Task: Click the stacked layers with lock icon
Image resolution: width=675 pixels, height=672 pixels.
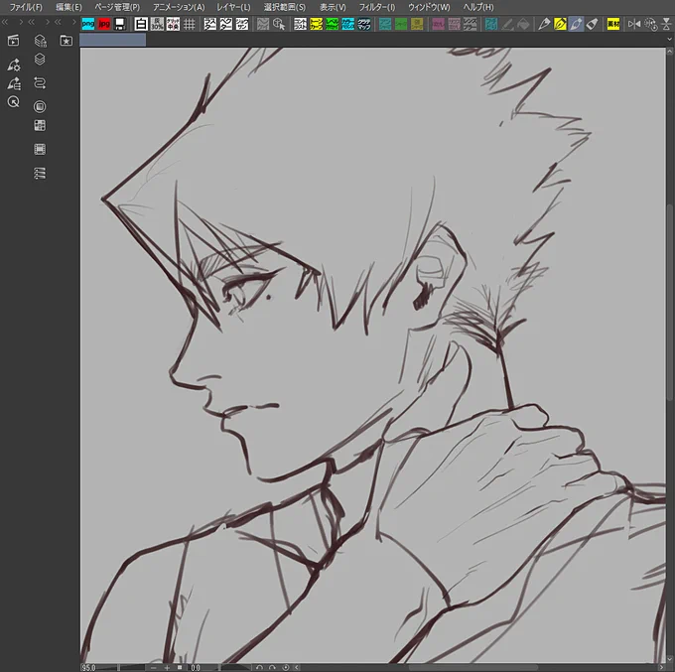Action: tap(40, 41)
